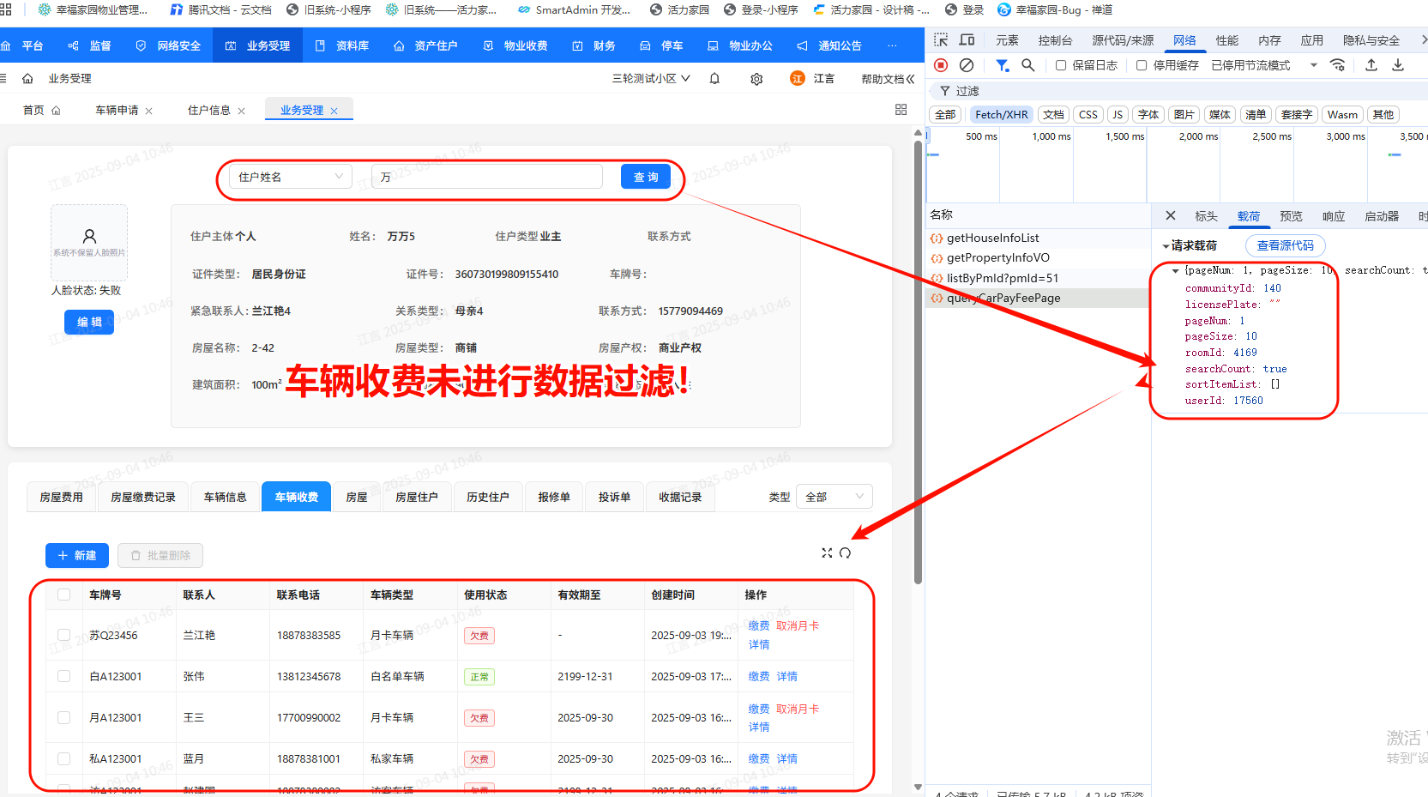The image size is (1428, 797).
Task: Select the inspect element picker icon
Action: (x=941, y=40)
